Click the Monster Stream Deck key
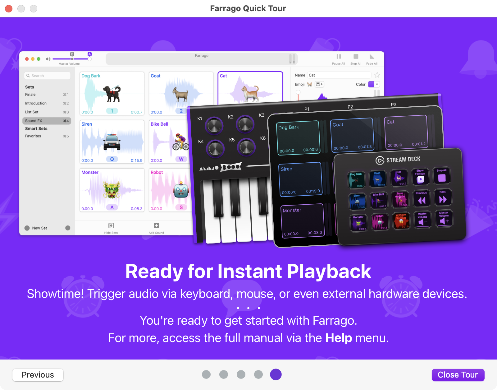The height and width of the screenshot is (390, 497). coord(358,223)
